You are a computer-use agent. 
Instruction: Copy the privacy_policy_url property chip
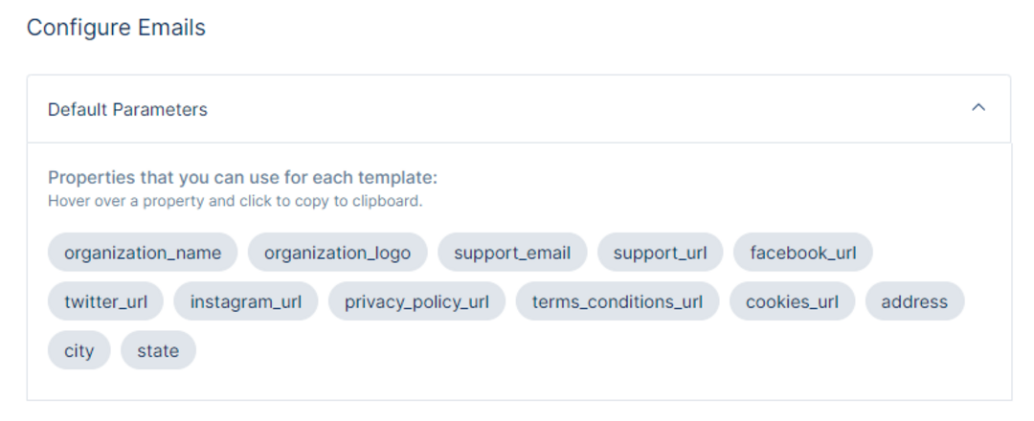tap(416, 301)
